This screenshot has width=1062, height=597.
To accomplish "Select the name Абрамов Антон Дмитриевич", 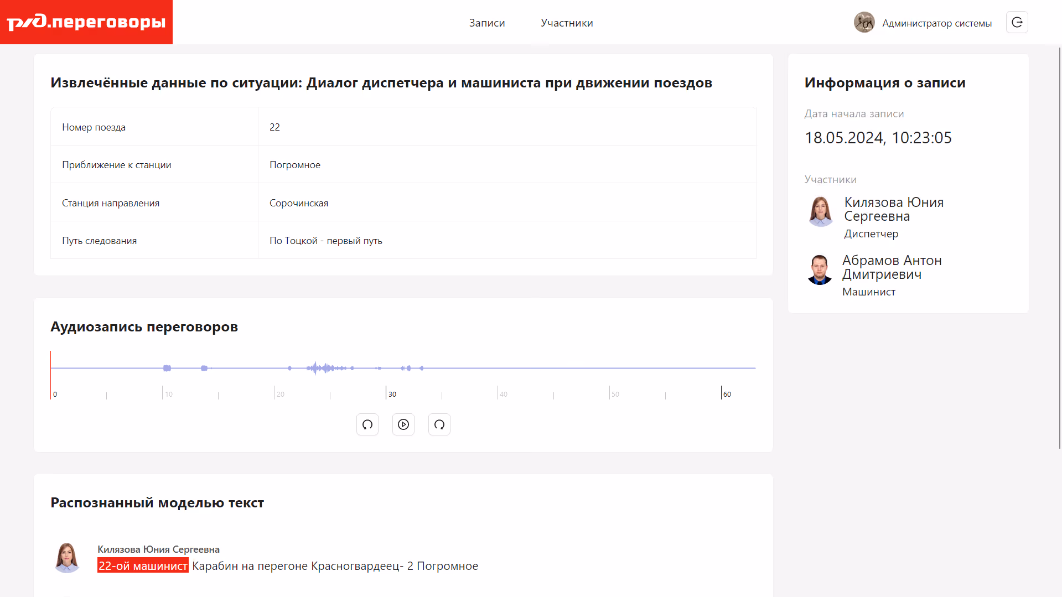I will coord(892,267).
